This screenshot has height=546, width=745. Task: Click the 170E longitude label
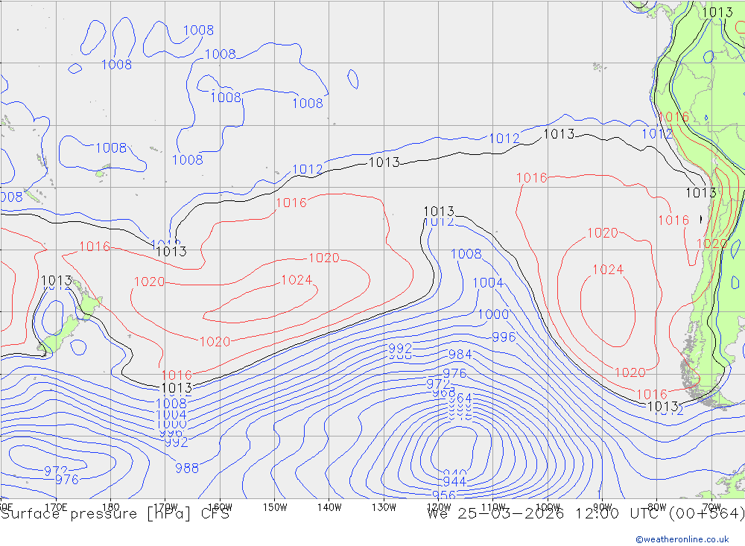(x=56, y=507)
